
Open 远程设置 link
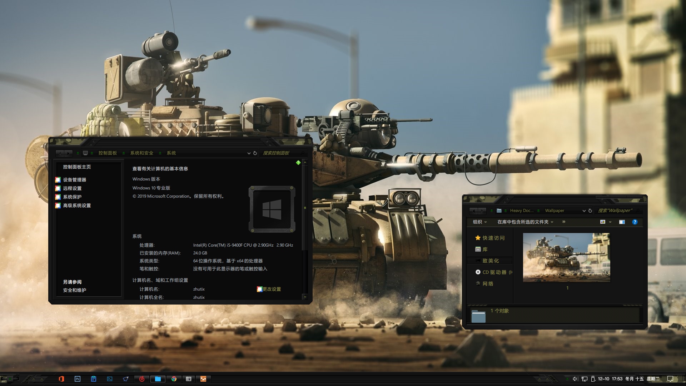pyautogui.click(x=72, y=188)
